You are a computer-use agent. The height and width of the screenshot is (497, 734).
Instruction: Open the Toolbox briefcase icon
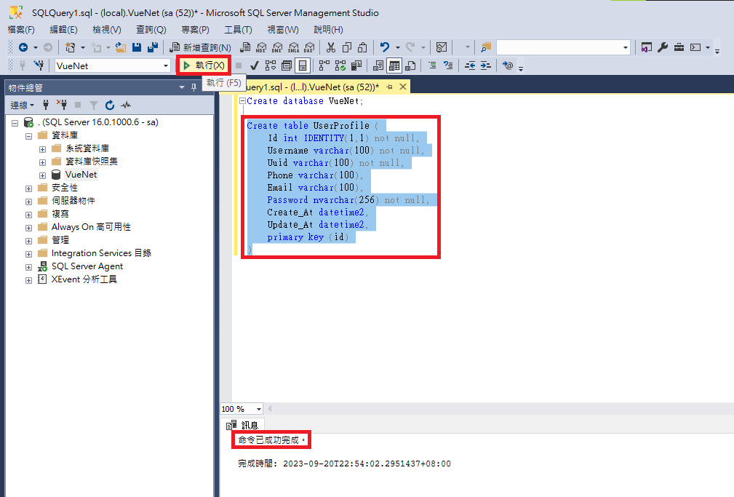pos(679,47)
